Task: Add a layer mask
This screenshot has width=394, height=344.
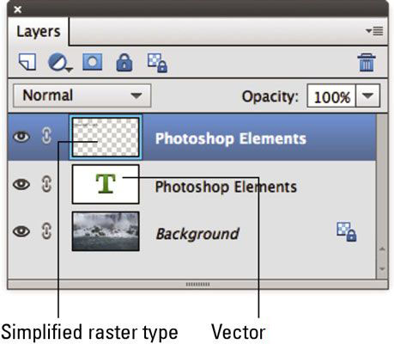Action: (x=93, y=62)
